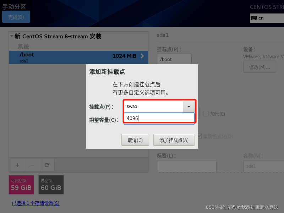The width and height of the screenshot is (284, 213).
Task: Click the 期望容量 field showing 4096
Action: point(159,117)
